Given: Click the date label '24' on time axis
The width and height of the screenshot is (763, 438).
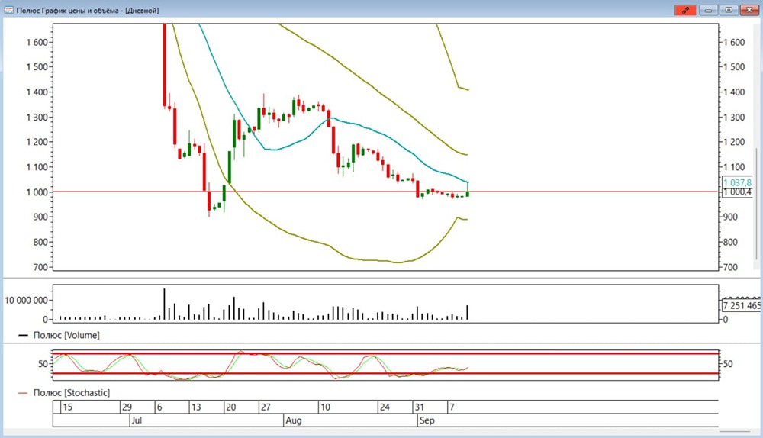Looking at the screenshot, I should coord(385,407).
